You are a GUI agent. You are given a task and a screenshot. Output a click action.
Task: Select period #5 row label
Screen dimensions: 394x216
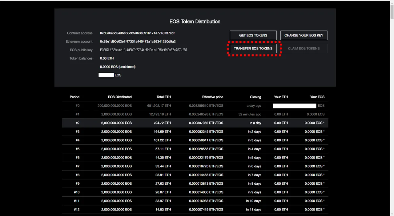click(x=78, y=149)
